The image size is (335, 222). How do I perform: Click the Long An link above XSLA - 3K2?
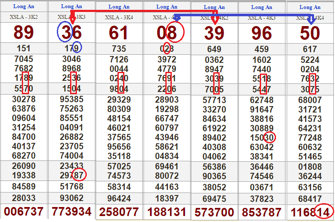(x=24, y=6)
